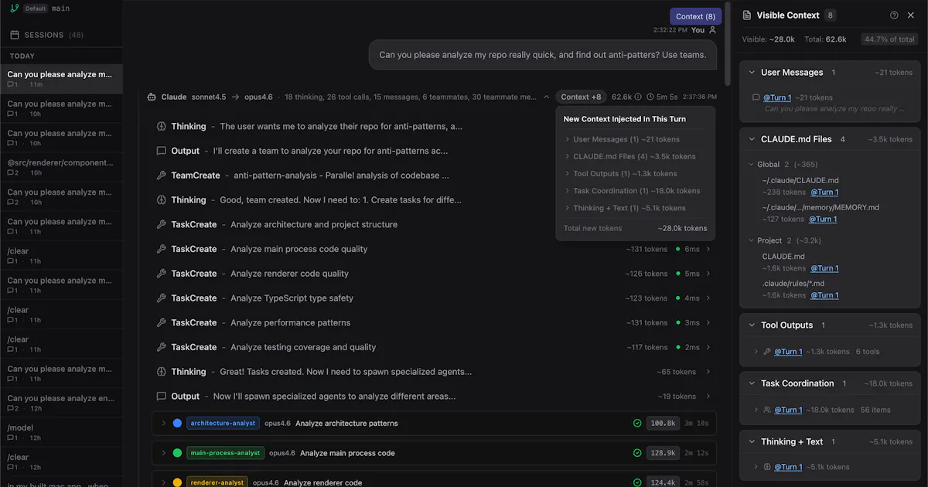The width and height of the screenshot is (928, 487).
Task: Select the active session from 11m ago
Action: [61, 79]
